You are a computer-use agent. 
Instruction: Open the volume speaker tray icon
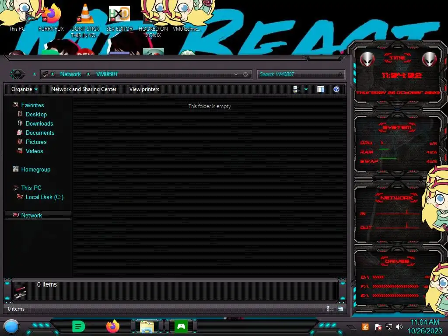coord(399,326)
